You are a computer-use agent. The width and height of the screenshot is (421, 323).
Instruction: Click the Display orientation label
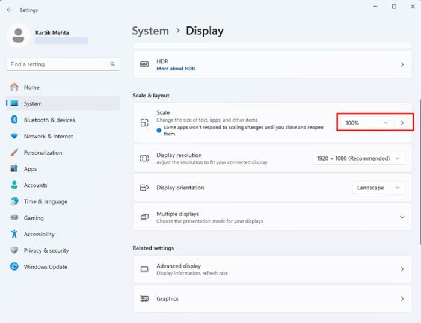180,188
